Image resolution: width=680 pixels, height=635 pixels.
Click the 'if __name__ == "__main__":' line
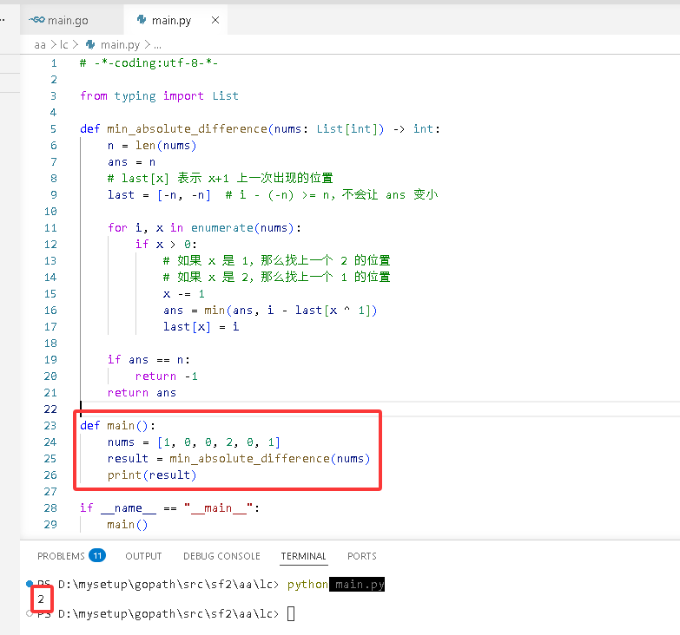[x=169, y=508]
